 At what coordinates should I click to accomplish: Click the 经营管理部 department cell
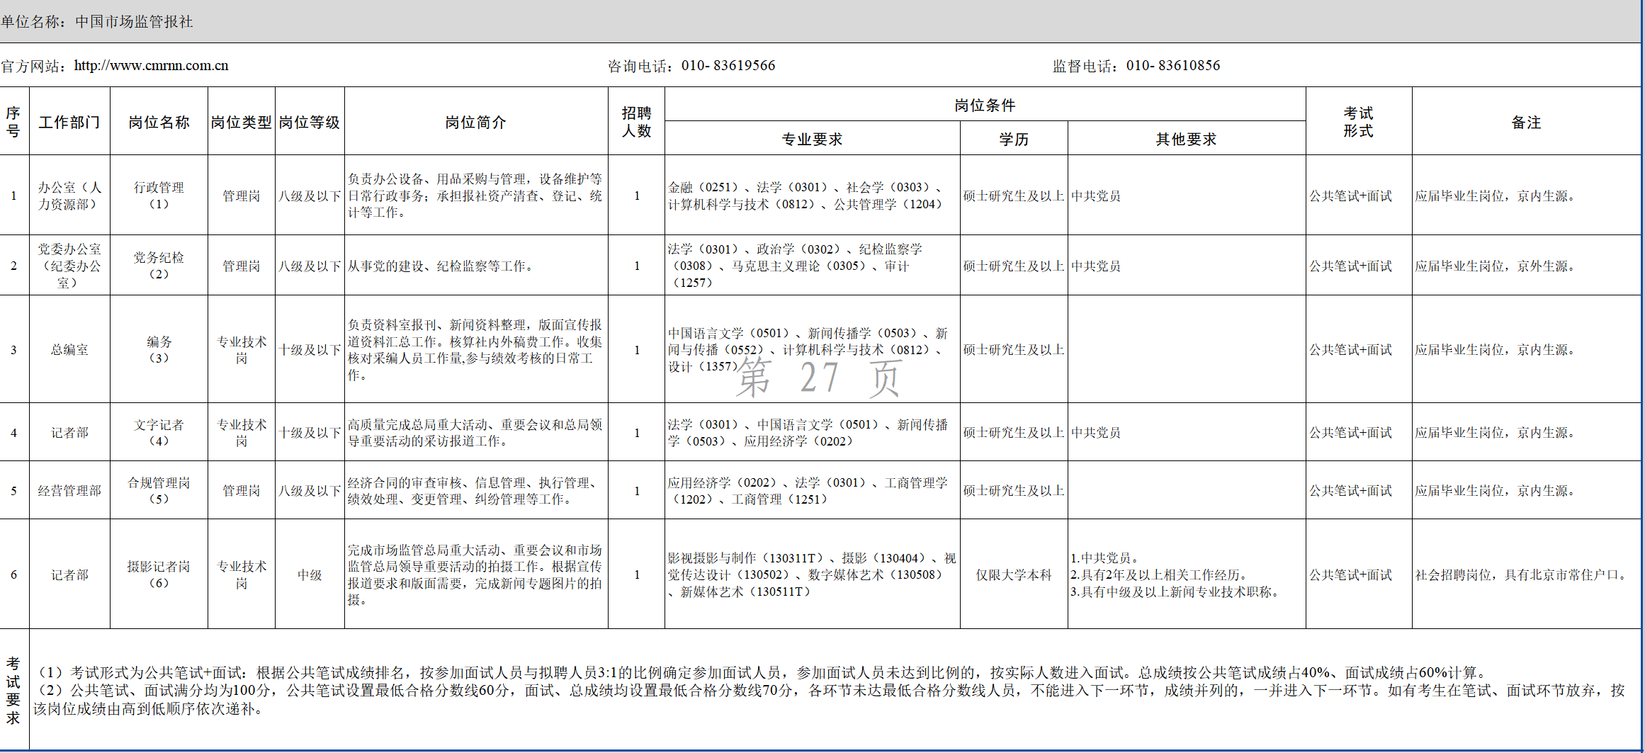(69, 491)
